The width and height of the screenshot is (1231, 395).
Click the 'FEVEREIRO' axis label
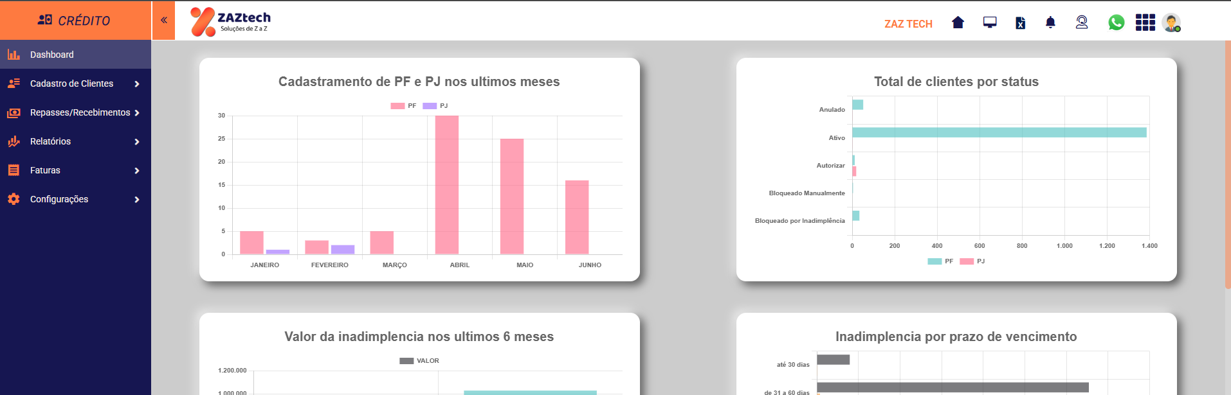tap(329, 265)
